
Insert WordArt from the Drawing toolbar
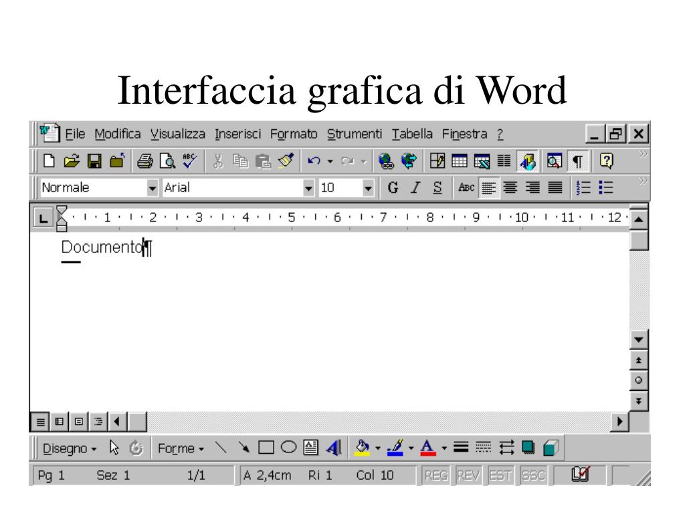point(334,448)
